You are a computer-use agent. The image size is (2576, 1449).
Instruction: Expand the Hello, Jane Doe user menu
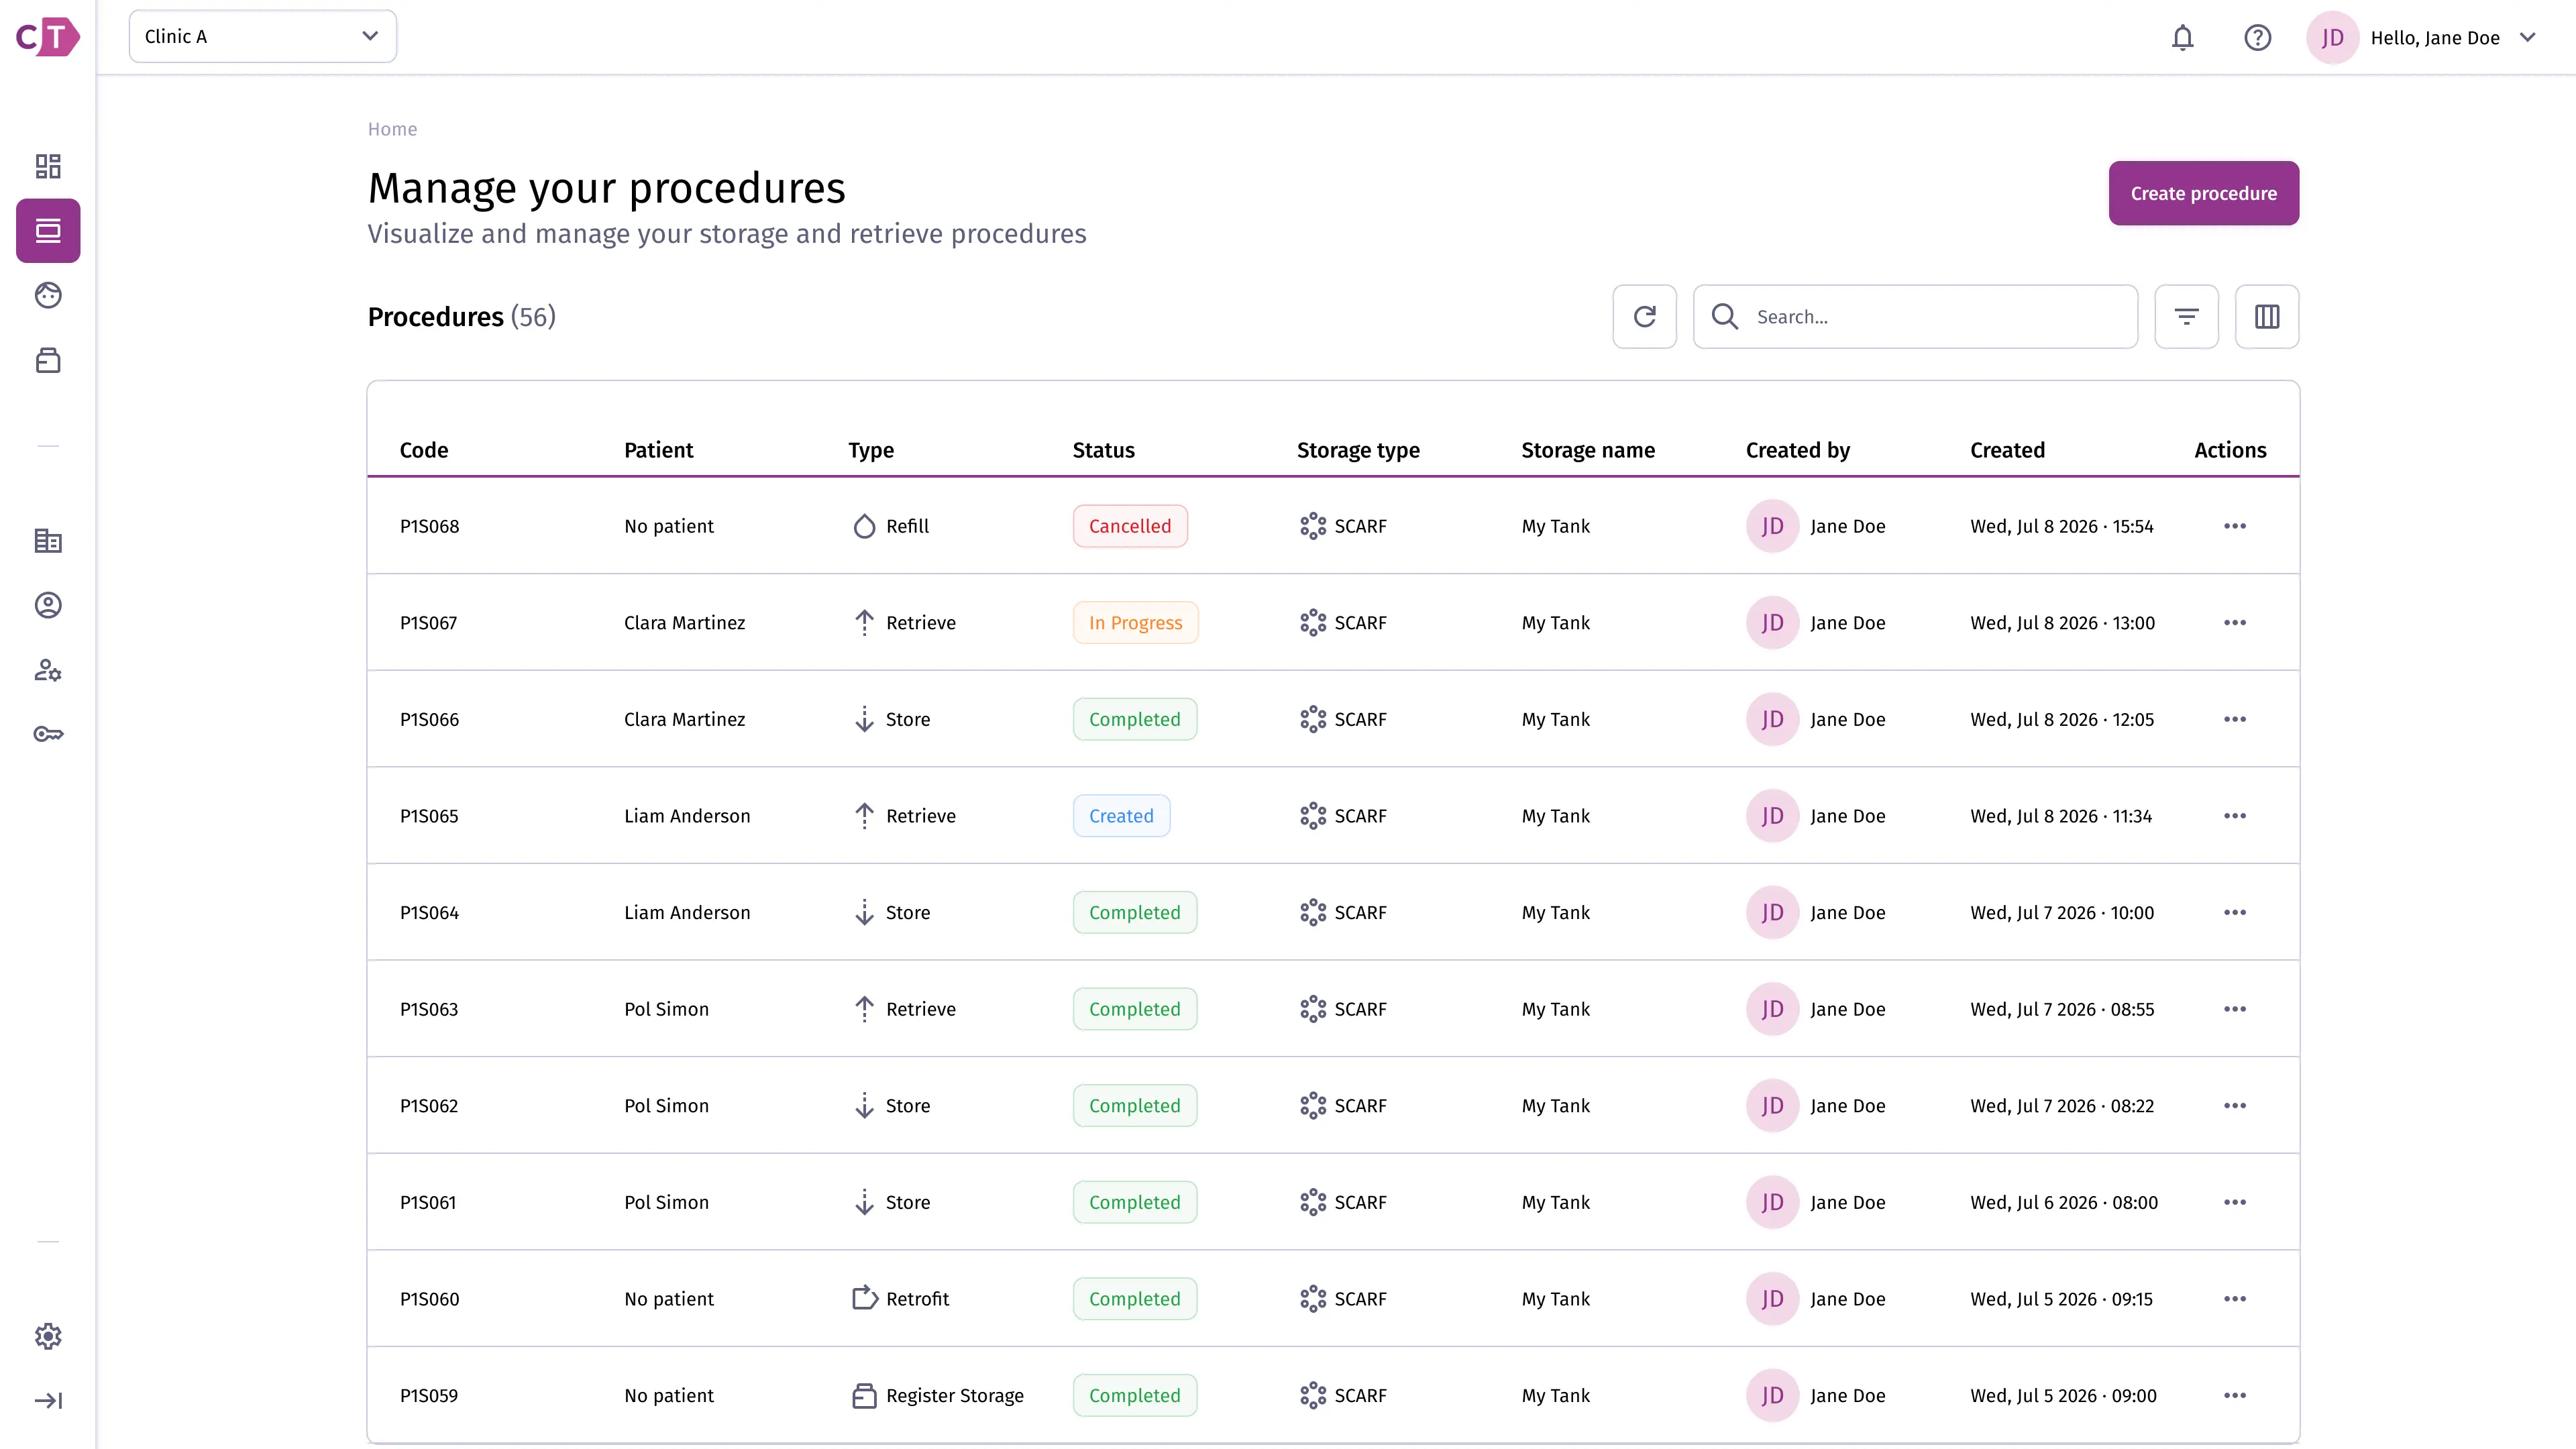2423,38
